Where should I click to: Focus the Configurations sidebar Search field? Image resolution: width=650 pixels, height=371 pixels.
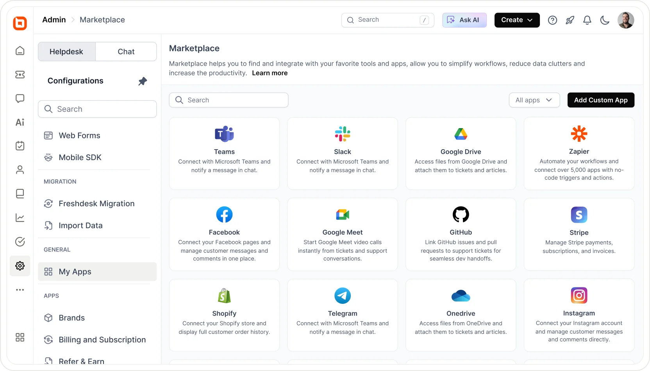(97, 109)
